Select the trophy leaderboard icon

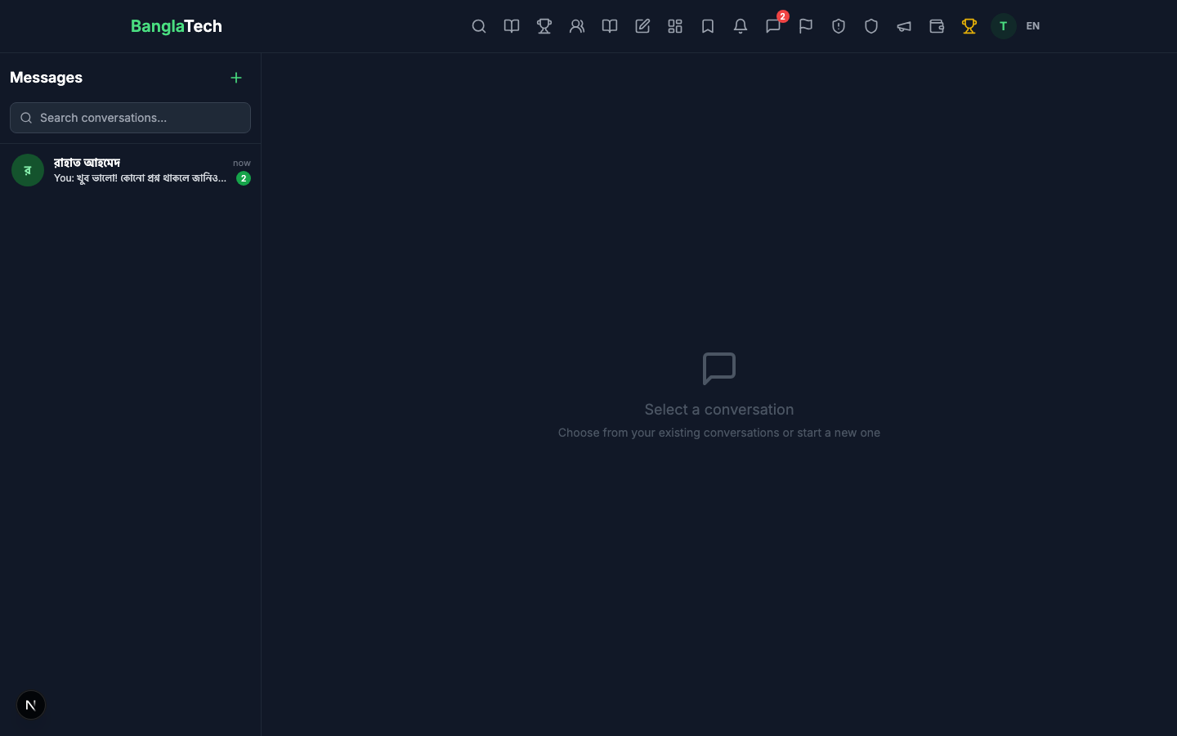point(544,26)
